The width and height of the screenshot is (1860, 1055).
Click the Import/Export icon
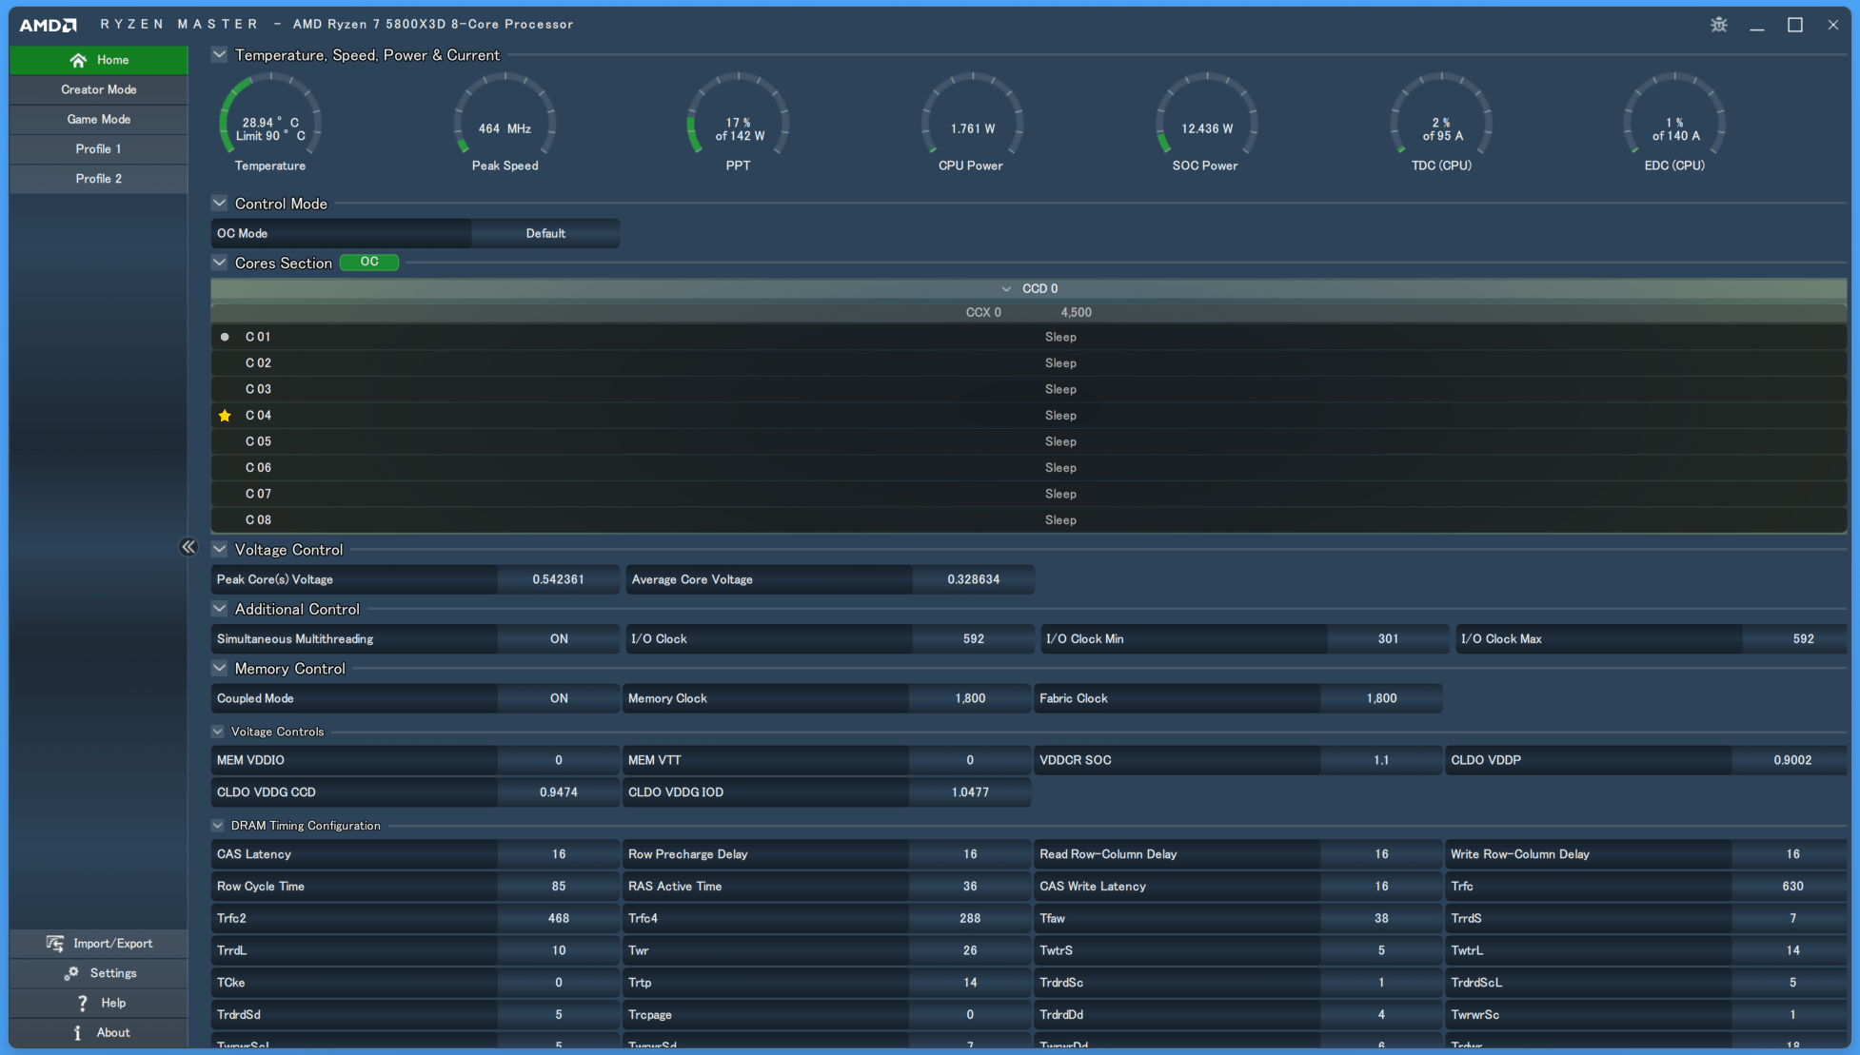pyautogui.click(x=55, y=943)
